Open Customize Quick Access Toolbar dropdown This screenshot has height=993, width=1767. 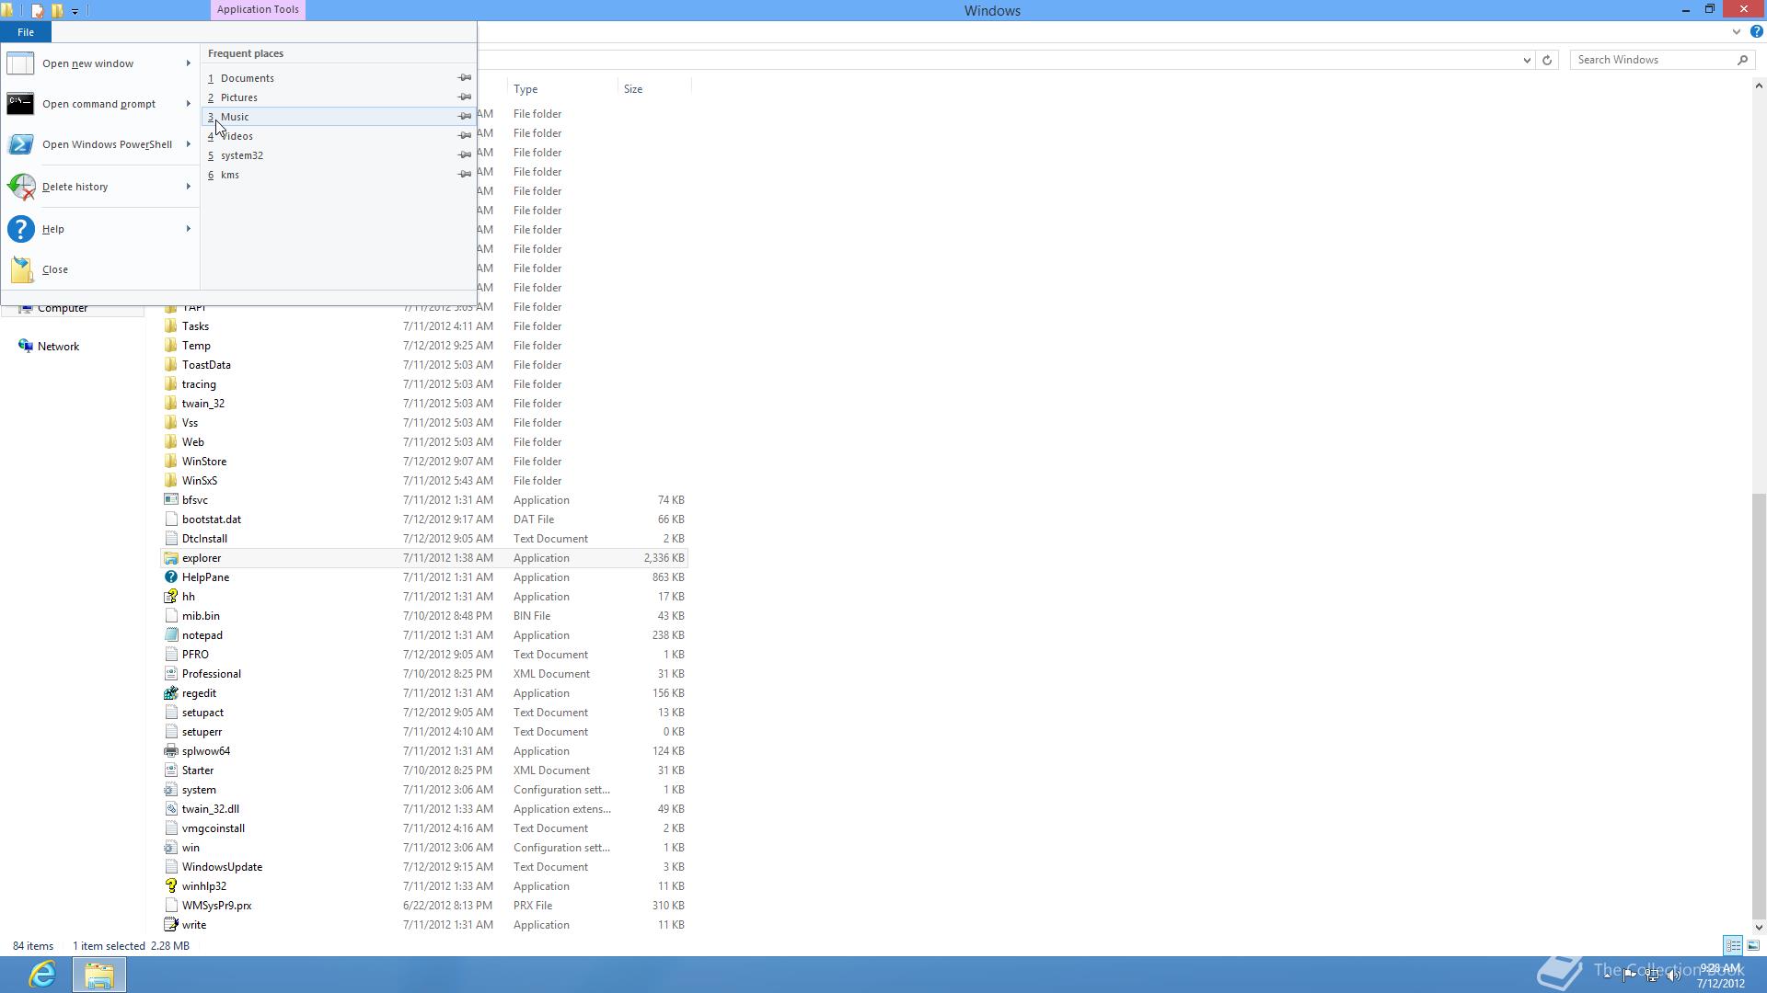click(x=75, y=11)
